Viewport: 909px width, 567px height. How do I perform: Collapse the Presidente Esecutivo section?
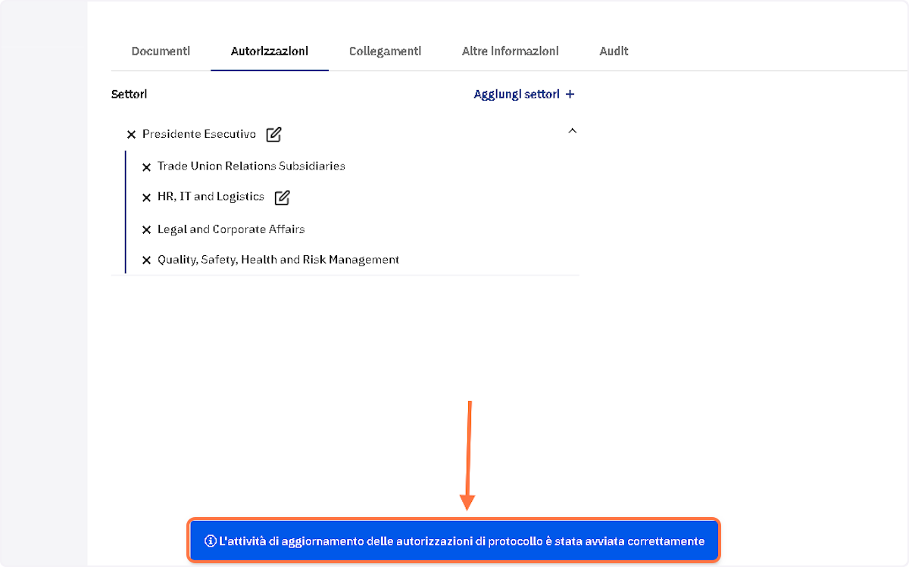(x=573, y=131)
